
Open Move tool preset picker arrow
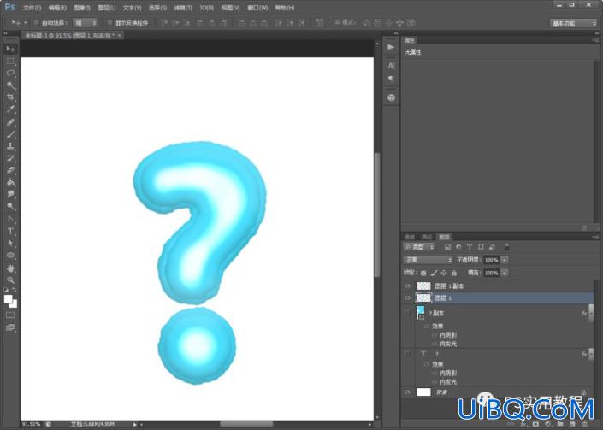coord(26,23)
